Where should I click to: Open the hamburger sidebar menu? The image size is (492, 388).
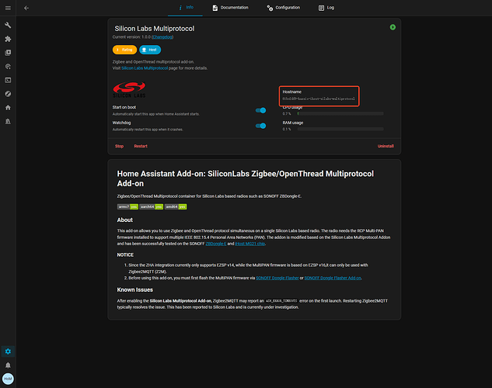tap(8, 8)
